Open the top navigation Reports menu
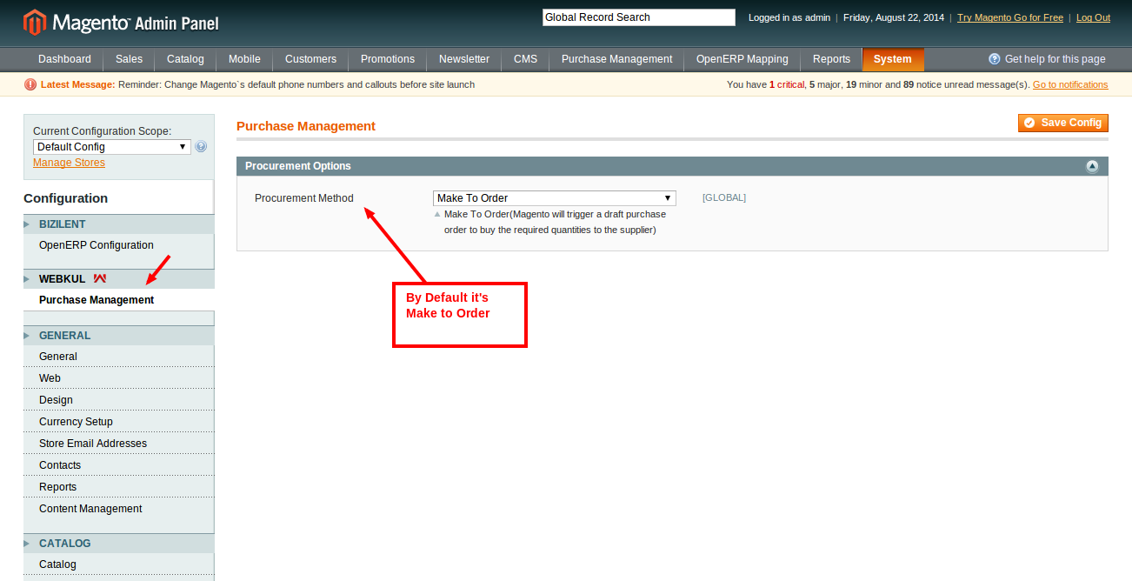 (x=831, y=59)
